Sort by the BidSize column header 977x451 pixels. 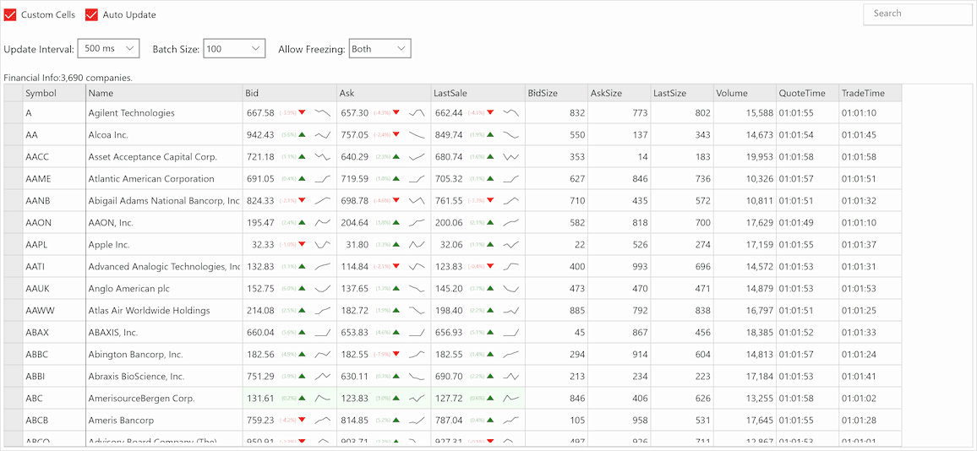coord(556,93)
